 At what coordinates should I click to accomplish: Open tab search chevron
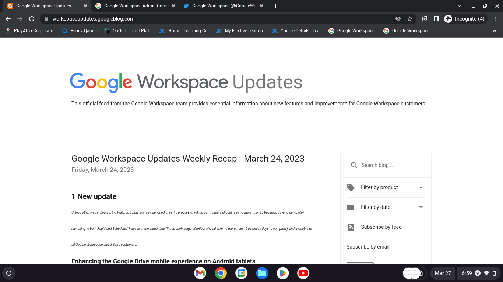(460, 6)
